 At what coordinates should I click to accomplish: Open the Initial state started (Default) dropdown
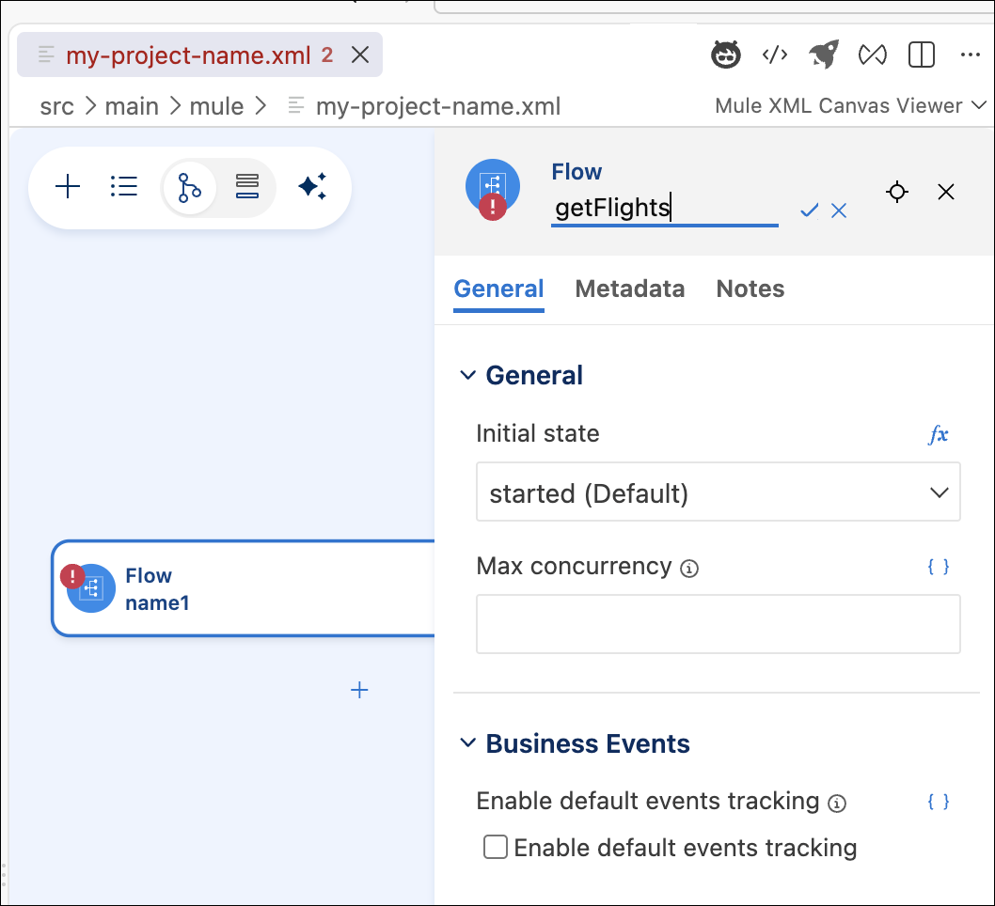[x=719, y=492]
